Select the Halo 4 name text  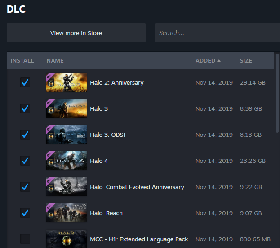[99, 161]
